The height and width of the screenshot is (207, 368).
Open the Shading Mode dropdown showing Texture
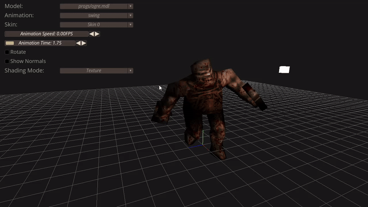click(x=97, y=71)
